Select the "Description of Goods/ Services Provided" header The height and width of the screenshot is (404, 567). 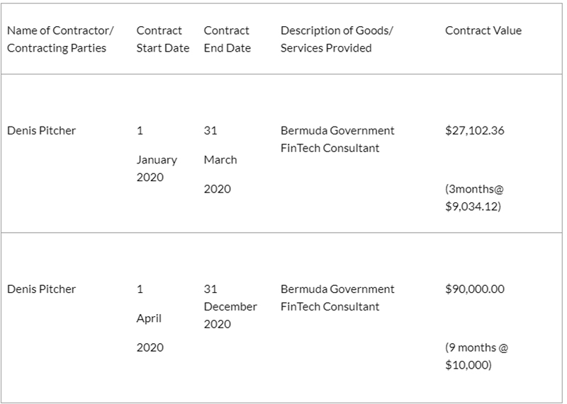(337, 40)
